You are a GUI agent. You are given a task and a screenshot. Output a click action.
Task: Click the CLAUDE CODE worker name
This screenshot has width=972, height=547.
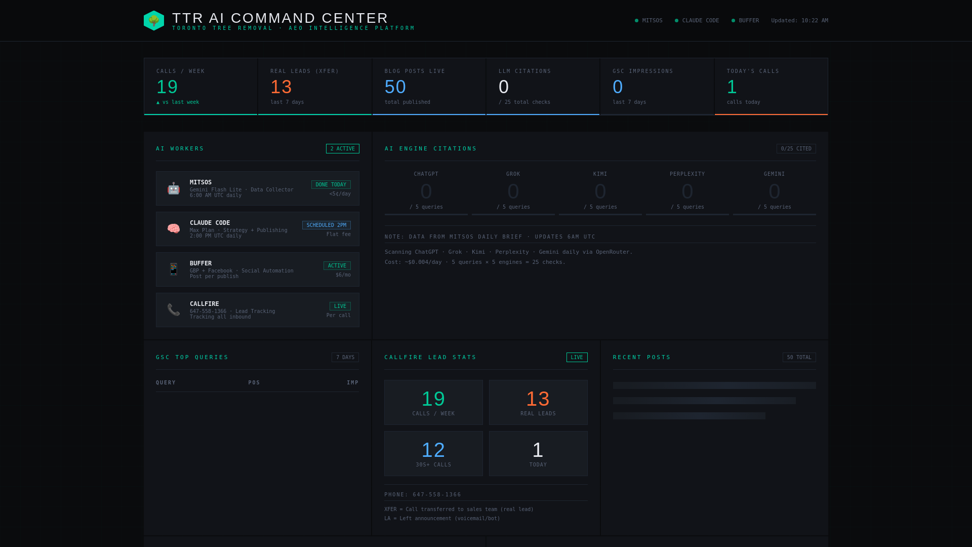point(210,223)
